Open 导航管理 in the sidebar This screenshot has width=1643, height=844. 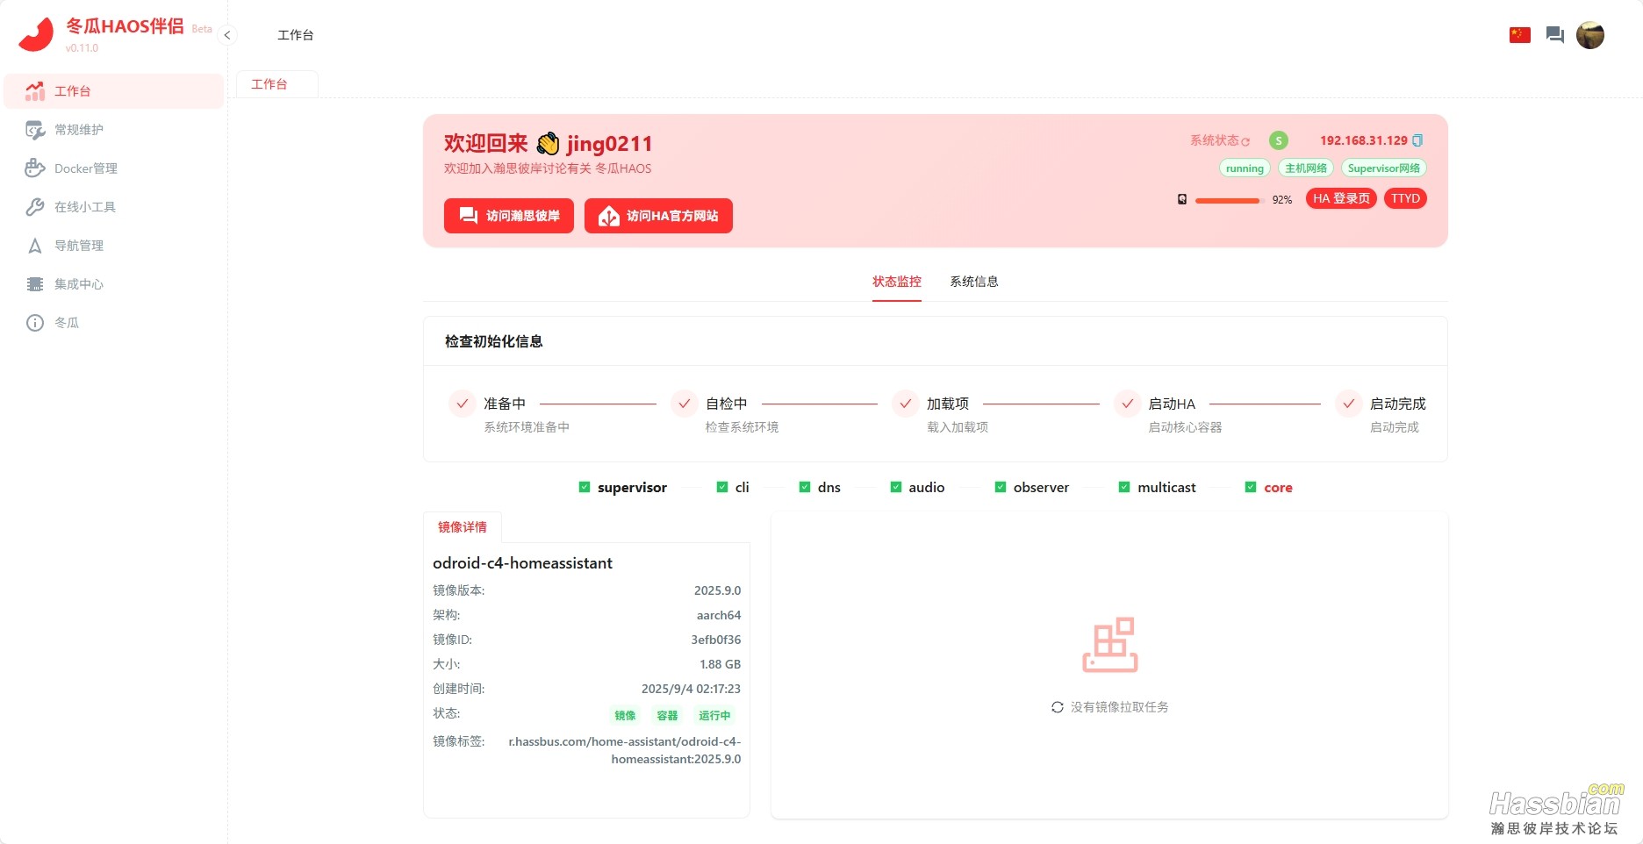[114, 246]
